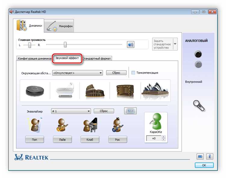The width and height of the screenshot is (226, 179).
Task: Open the Стандартный формат tab
Action: 97,59
